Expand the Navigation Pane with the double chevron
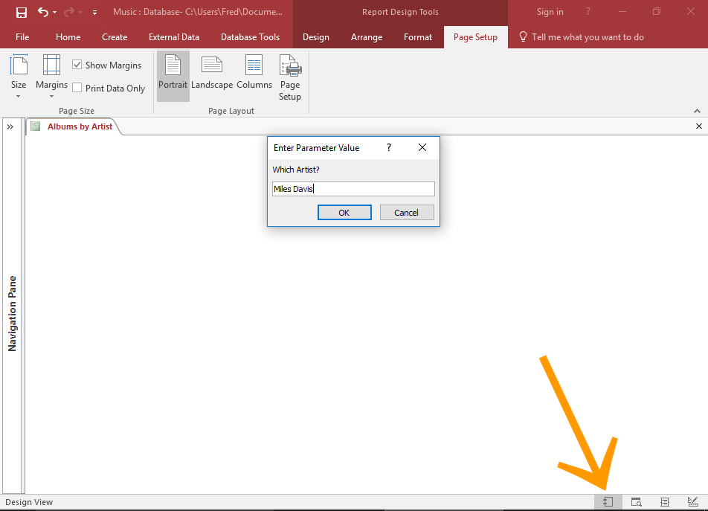The height and width of the screenshot is (511, 708). pos(10,127)
